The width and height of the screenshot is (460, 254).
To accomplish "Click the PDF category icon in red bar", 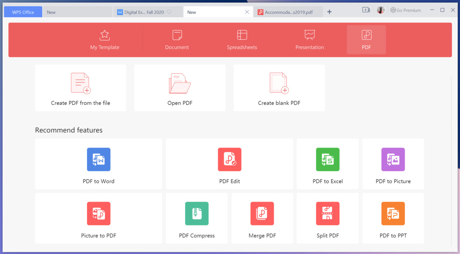I will [366, 35].
